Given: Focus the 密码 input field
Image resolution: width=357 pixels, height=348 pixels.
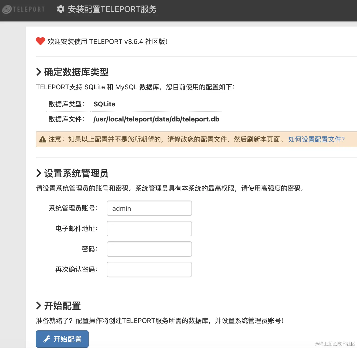Looking at the screenshot, I should coord(149,249).
